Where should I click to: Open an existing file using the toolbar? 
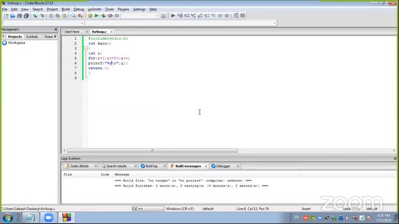pos(12,16)
